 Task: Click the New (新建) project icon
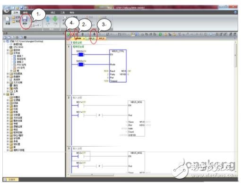point(8,21)
